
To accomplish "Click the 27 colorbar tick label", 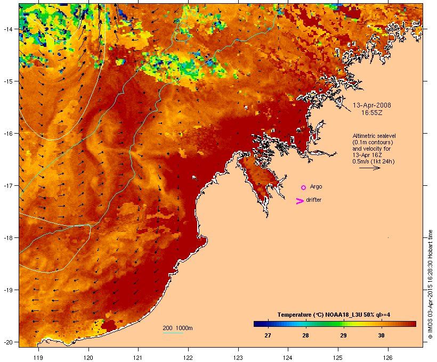I will coord(268,335).
